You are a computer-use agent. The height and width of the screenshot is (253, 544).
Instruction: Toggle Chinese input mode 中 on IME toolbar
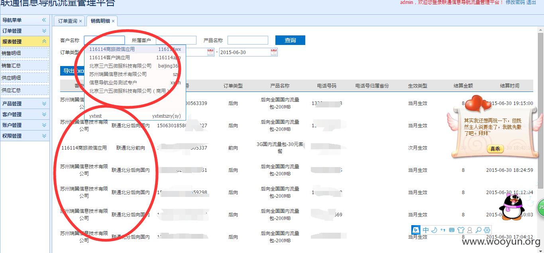pos(426,230)
